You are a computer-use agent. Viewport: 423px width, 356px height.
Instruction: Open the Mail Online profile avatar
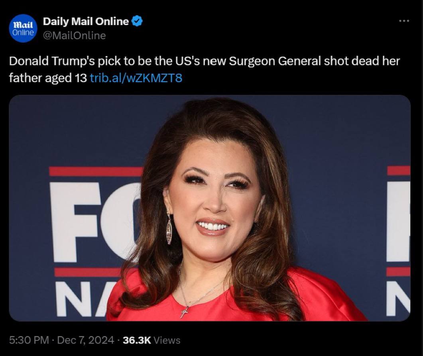coord(23,28)
